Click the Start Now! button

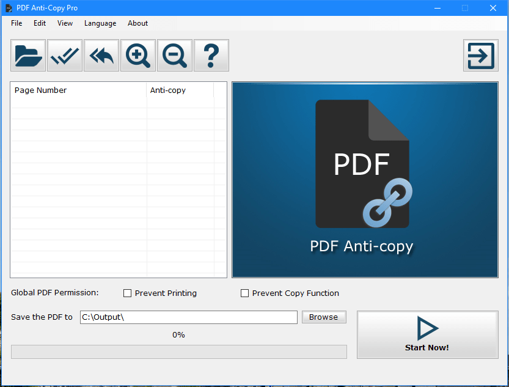(x=428, y=335)
